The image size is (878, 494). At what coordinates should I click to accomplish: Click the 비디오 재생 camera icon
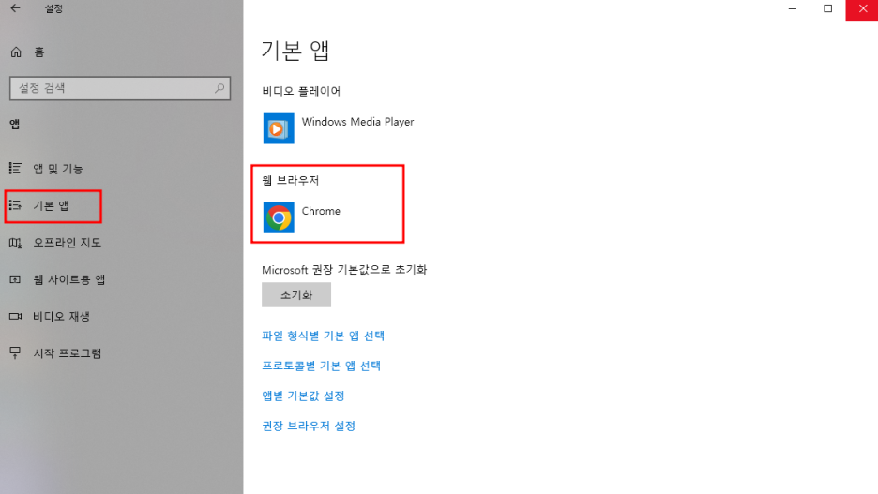[15, 316]
